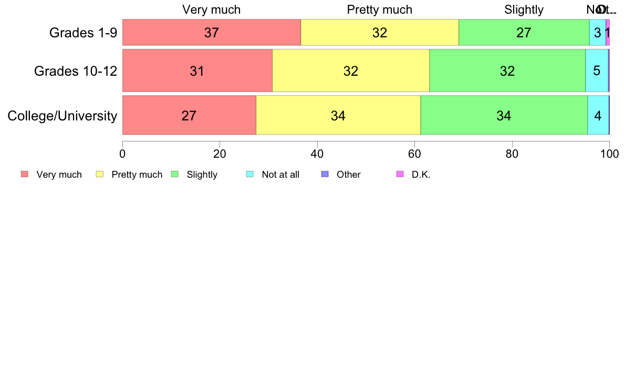Click the Slightly column header
The width and height of the screenshot is (624, 387).
point(524,9)
